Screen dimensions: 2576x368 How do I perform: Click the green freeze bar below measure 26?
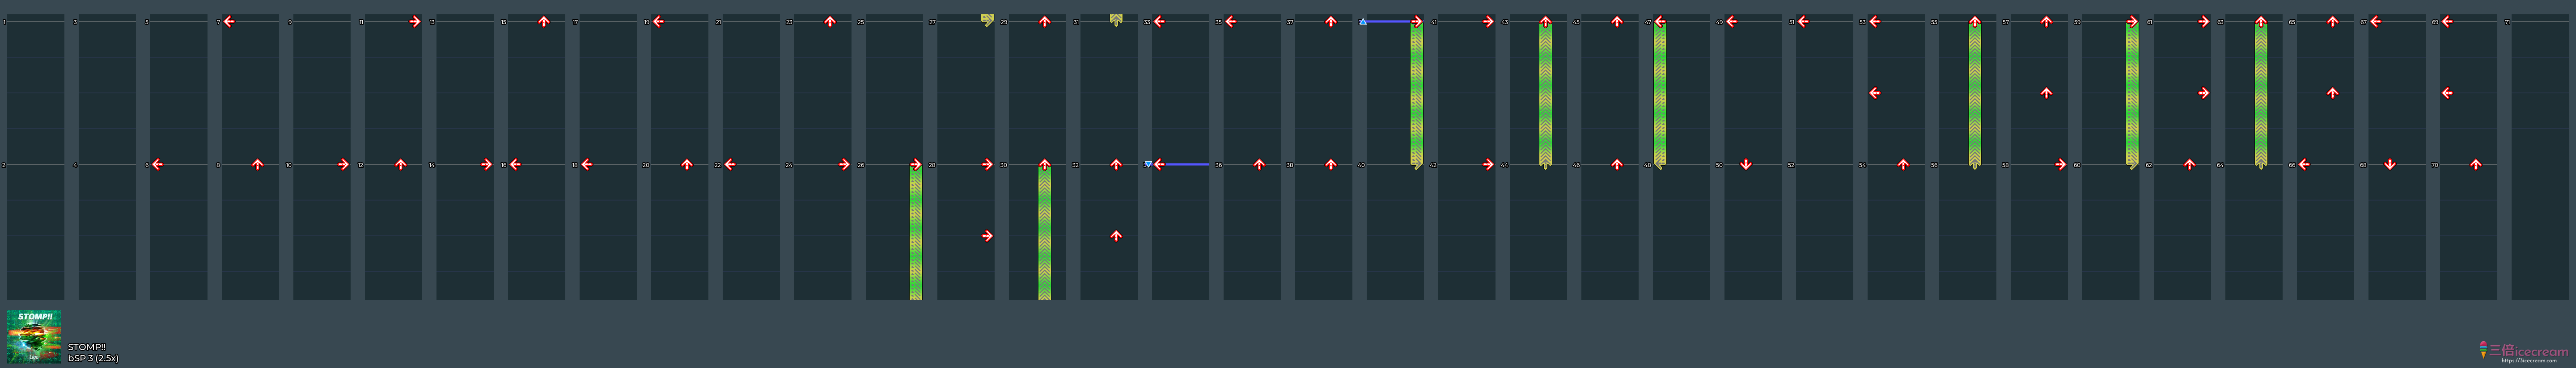coord(916,234)
